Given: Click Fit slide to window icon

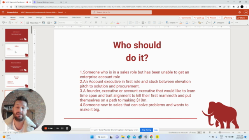Looking at the screenshot, I should pos(245,132).
